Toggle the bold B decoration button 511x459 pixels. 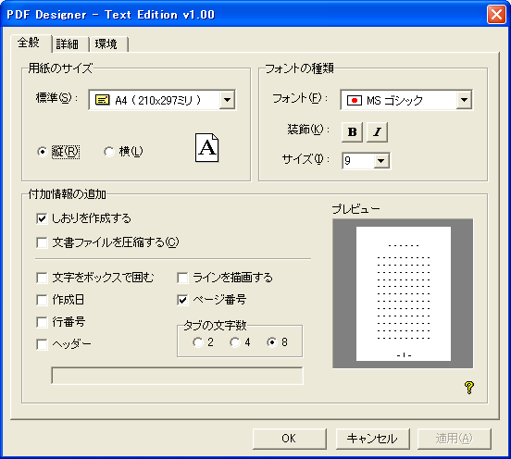click(352, 132)
